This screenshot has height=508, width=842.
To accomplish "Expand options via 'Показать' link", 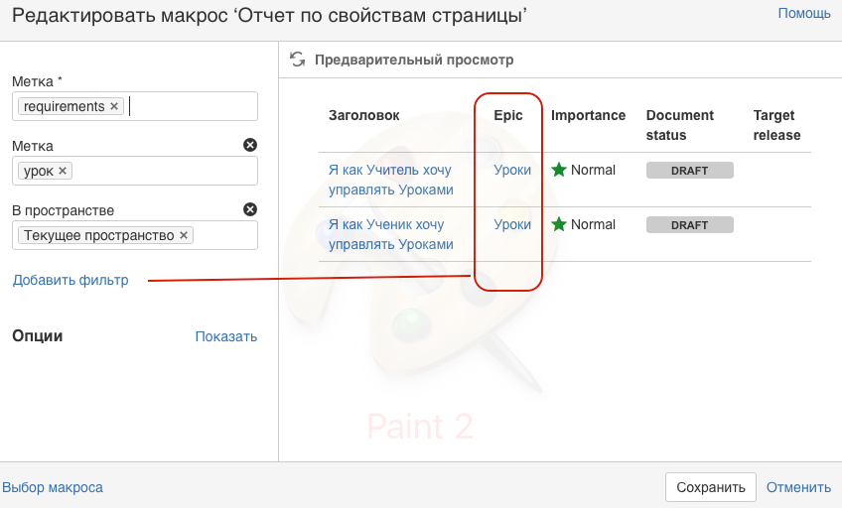I will click(225, 336).
